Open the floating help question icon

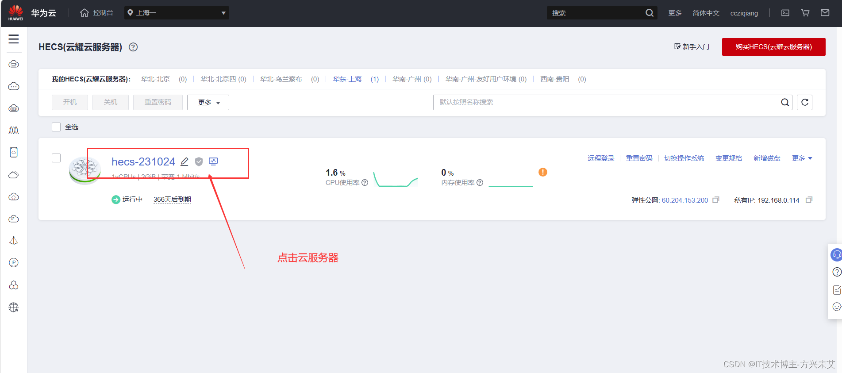tap(837, 272)
